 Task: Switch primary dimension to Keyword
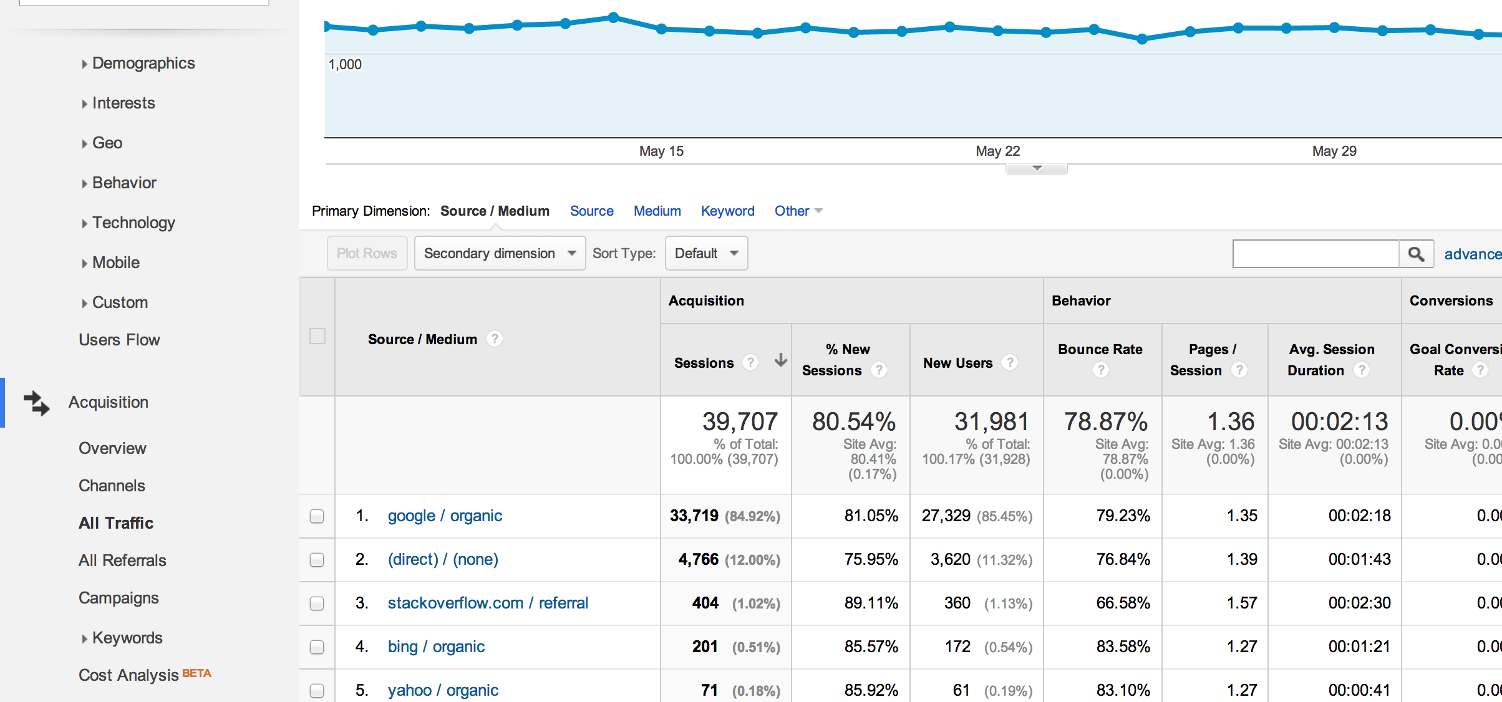click(x=727, y=211)
